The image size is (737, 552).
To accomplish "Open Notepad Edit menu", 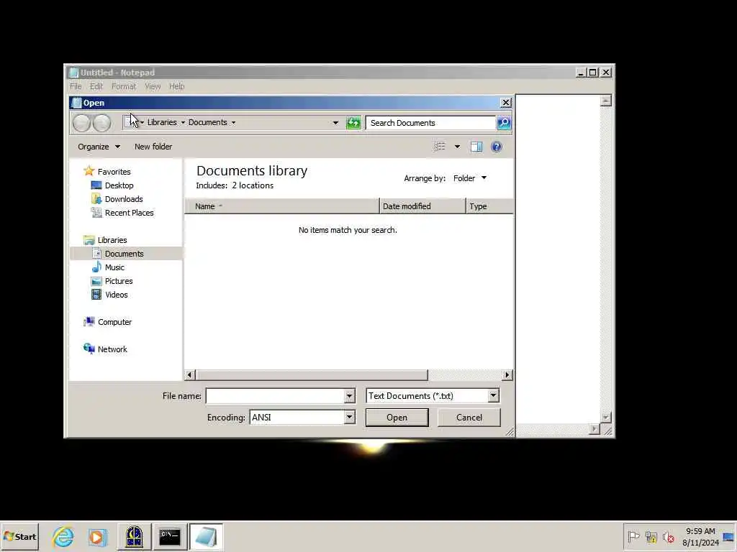I will click(96, 86).
